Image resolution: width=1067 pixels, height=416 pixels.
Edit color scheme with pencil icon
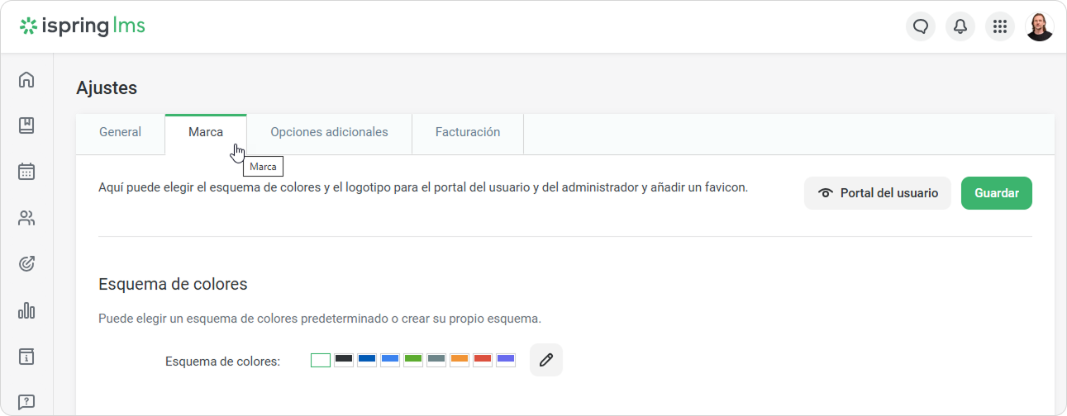pyautogui.click(x=545, y=360)
